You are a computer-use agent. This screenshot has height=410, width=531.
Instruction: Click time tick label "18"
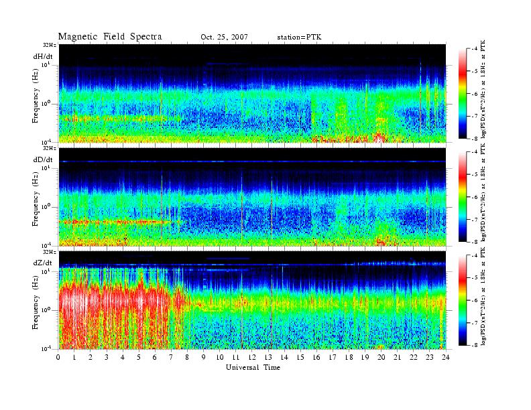(x=349, y=357)
